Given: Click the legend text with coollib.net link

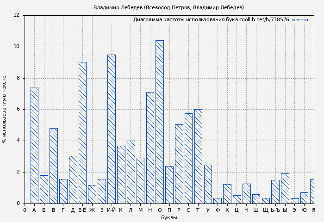Looking at the screenshot, I should click(x=211, y=20).
